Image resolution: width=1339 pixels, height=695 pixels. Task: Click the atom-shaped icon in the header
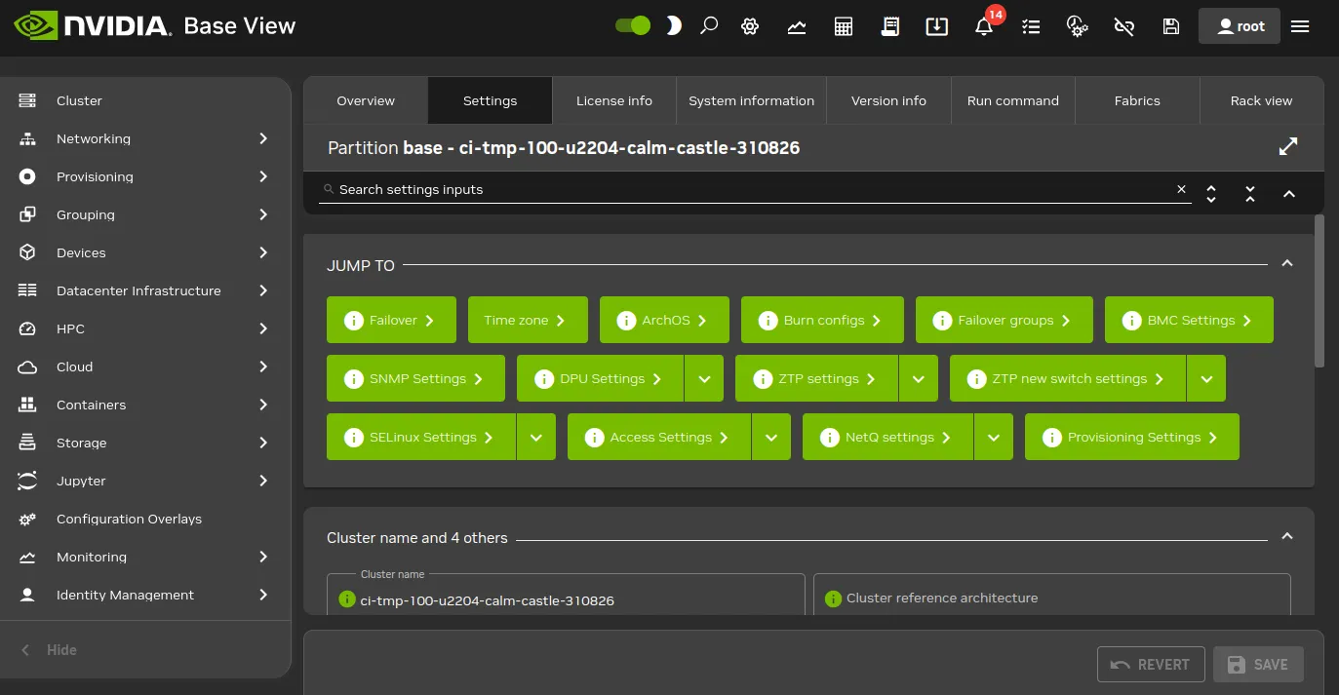click(749, 26)
